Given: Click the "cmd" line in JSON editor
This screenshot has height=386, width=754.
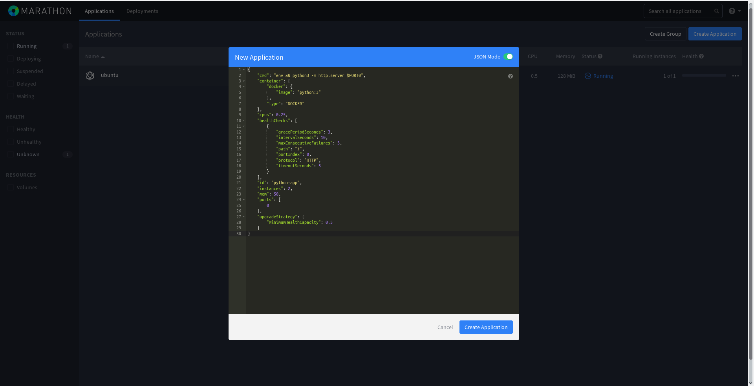Looking at the screenshot, I should click(311, 75).
